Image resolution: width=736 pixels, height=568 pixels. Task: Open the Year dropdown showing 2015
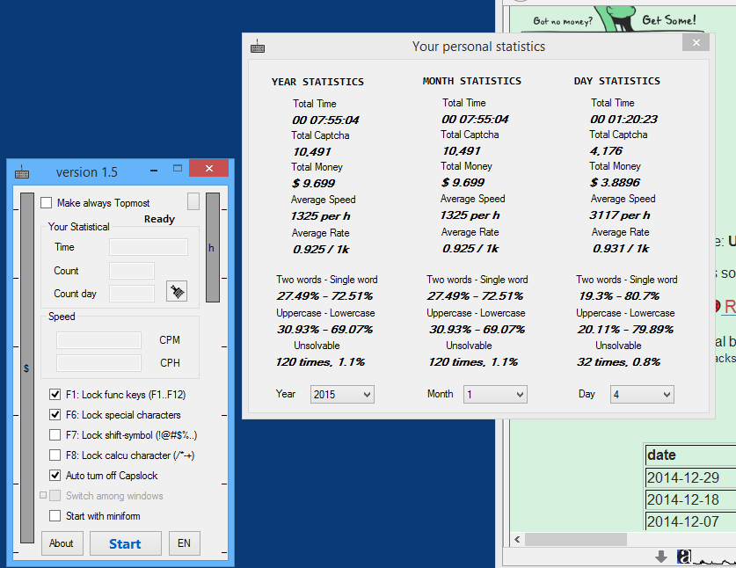pos(342,395)
